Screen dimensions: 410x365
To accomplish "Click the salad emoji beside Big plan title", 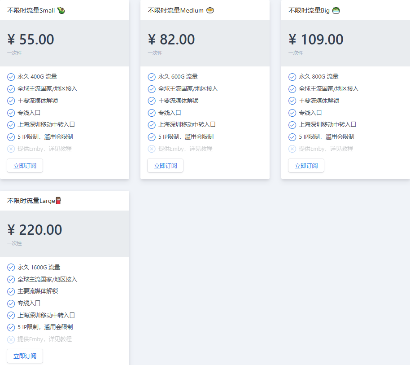I will (x=336, y=10).
